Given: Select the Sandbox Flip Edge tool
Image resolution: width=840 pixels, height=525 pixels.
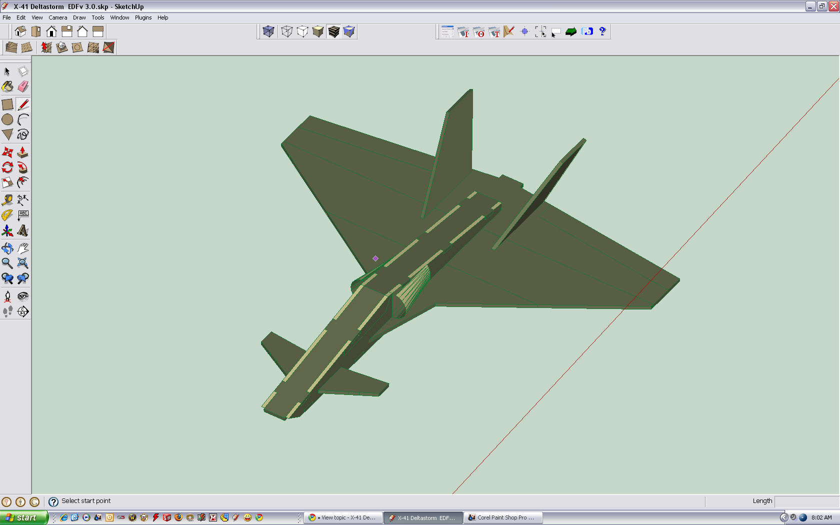Looking at the screenshot, I should (108, 47).
